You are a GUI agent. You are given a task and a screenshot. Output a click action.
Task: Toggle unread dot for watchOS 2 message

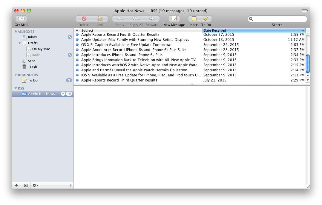(77, 65)
